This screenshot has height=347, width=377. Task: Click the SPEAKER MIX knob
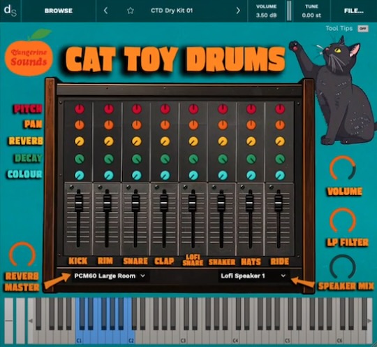342,267
